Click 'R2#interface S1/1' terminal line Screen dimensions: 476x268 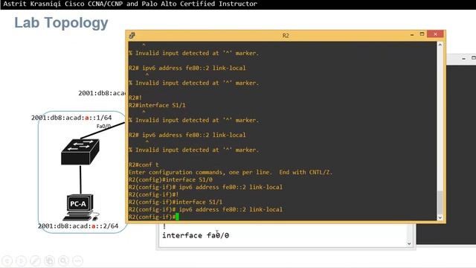coord(157,105)
